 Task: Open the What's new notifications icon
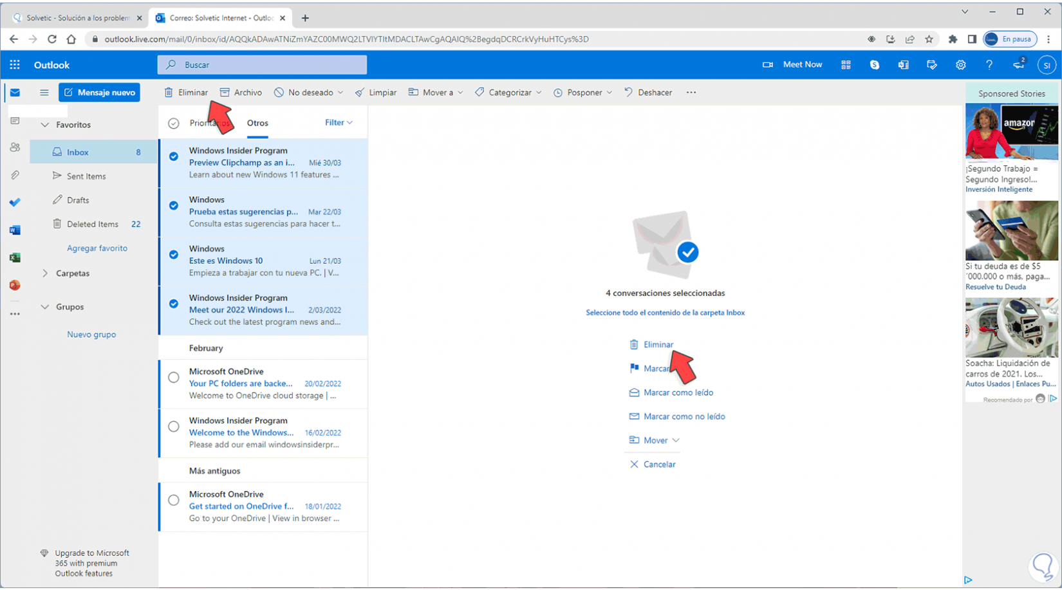[1018, 65]
